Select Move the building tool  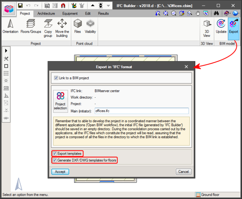click(62, 28)
